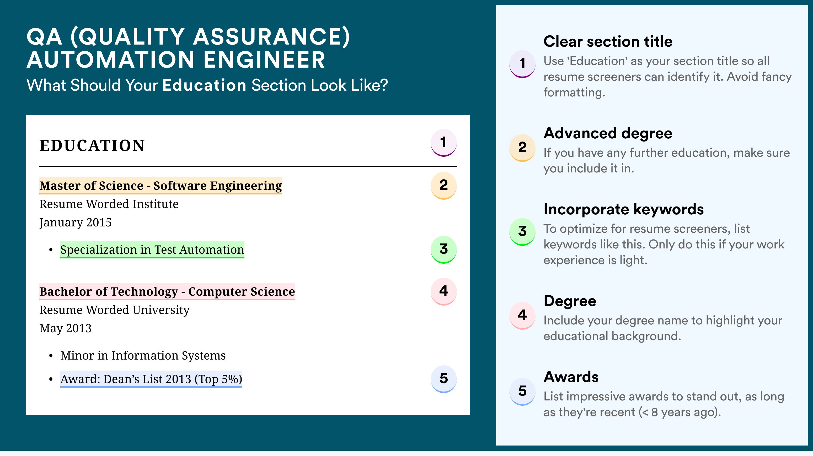813x456 pixels.
Task: Click the green number 3 badge in resume
Action: coord(443,249)
